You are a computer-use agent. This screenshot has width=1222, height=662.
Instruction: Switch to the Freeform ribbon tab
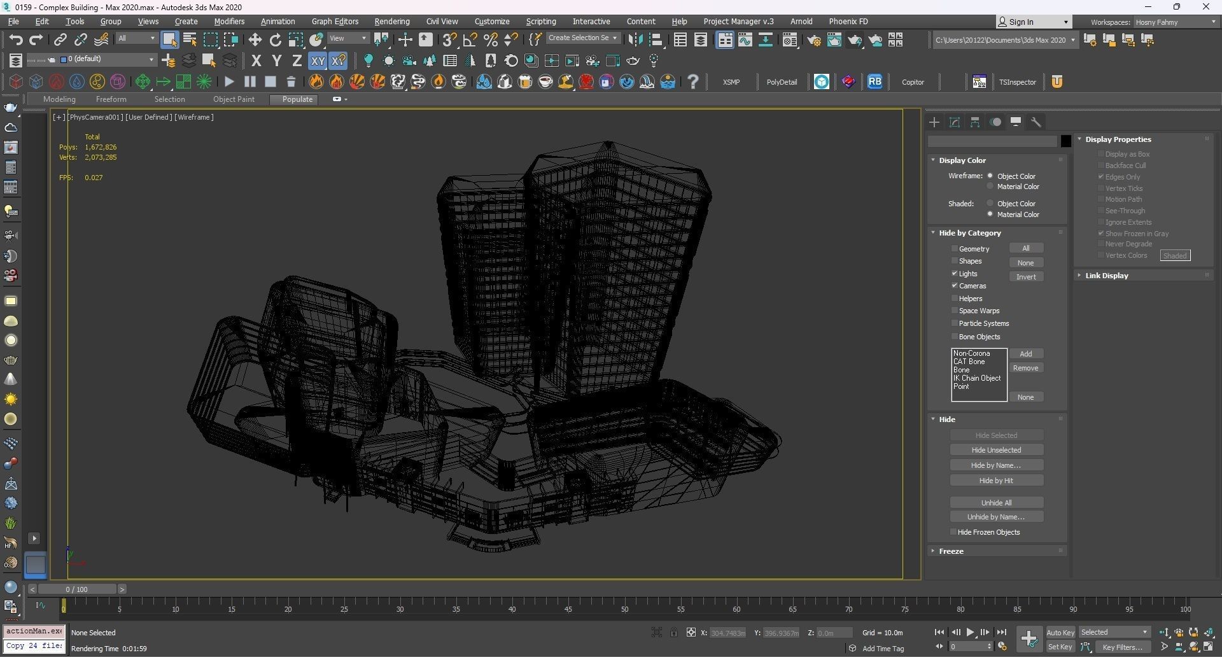[111, 99]
